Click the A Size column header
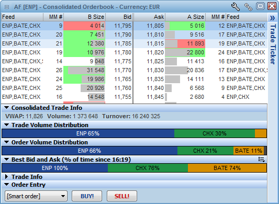Image resolution: width=279 pixels, height=204 pixels. (x=185, y=17)
